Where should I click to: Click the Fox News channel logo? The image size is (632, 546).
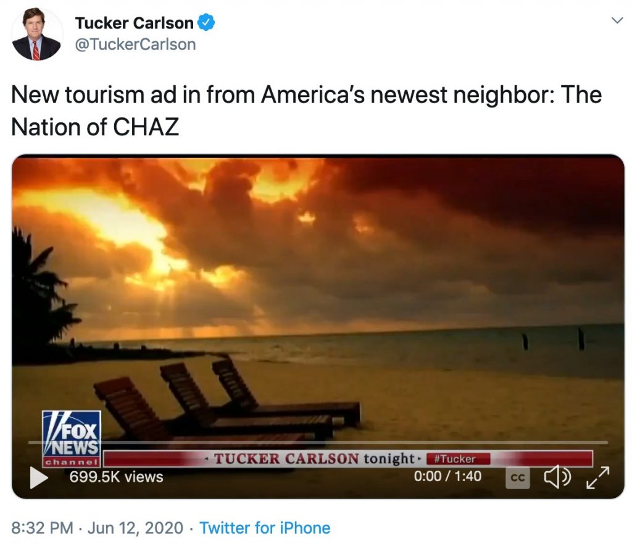point(72,439)
